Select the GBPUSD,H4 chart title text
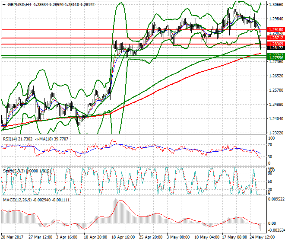The width and height of the screenshot is (285, 242). pyautogui.click(x=19, y=5)
